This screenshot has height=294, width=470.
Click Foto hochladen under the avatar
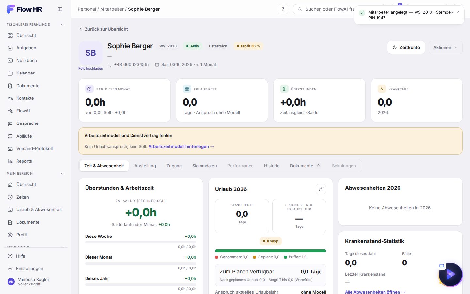coord(90,68)
